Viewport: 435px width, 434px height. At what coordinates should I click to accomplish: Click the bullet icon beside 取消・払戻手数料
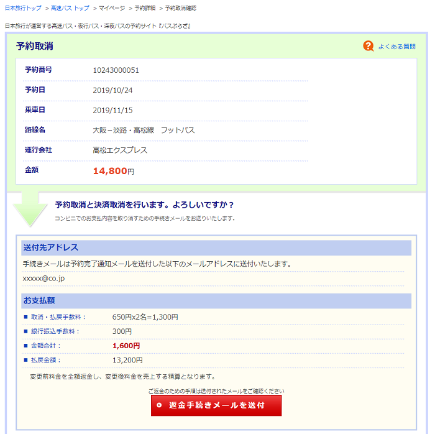(25, 317)
